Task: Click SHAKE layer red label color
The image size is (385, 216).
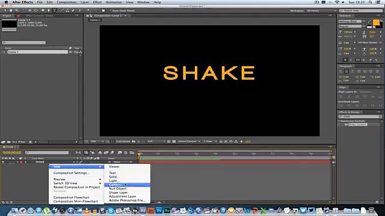Action: coord(22,162)
